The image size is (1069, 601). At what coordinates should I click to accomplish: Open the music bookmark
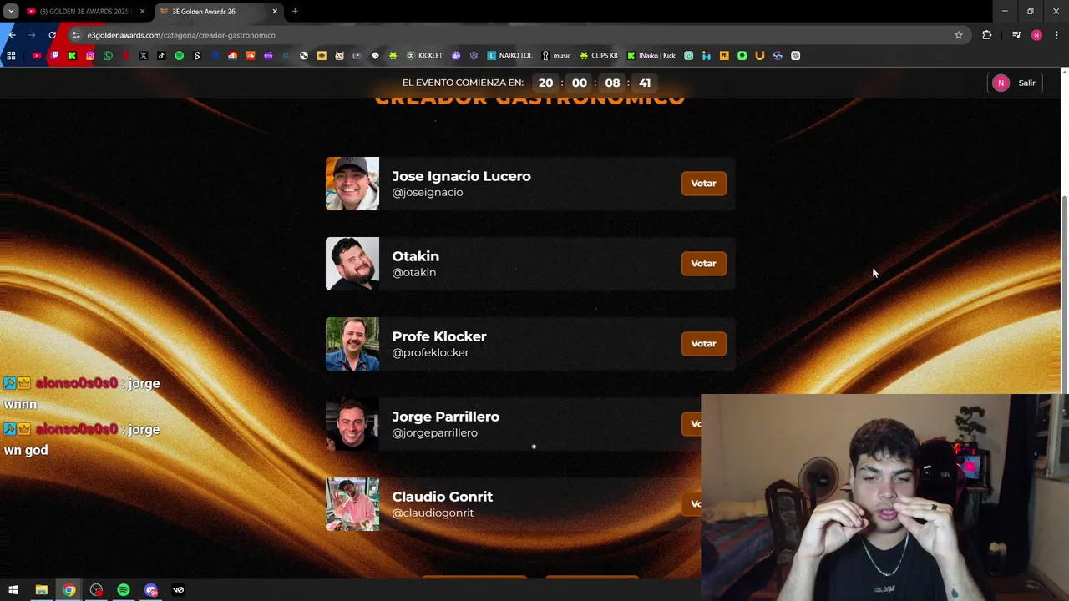[x=555, y=56]
